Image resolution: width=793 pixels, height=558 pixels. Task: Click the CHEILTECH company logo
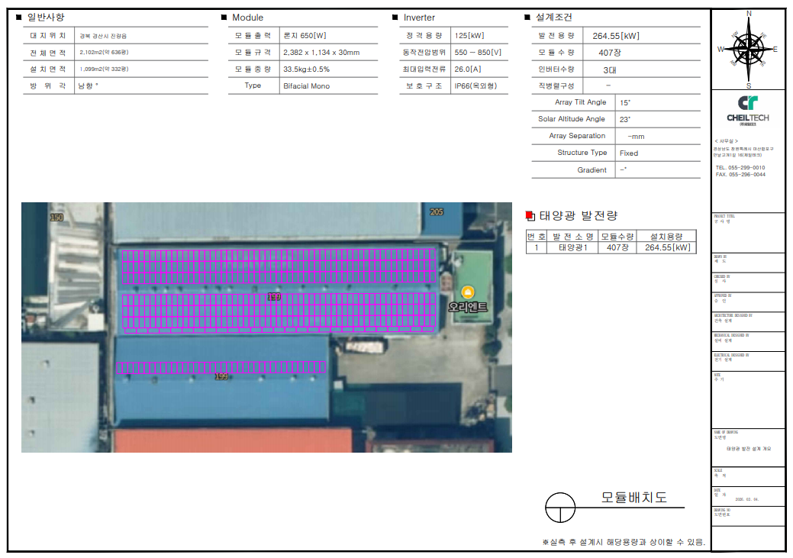[x=748, y=108]
